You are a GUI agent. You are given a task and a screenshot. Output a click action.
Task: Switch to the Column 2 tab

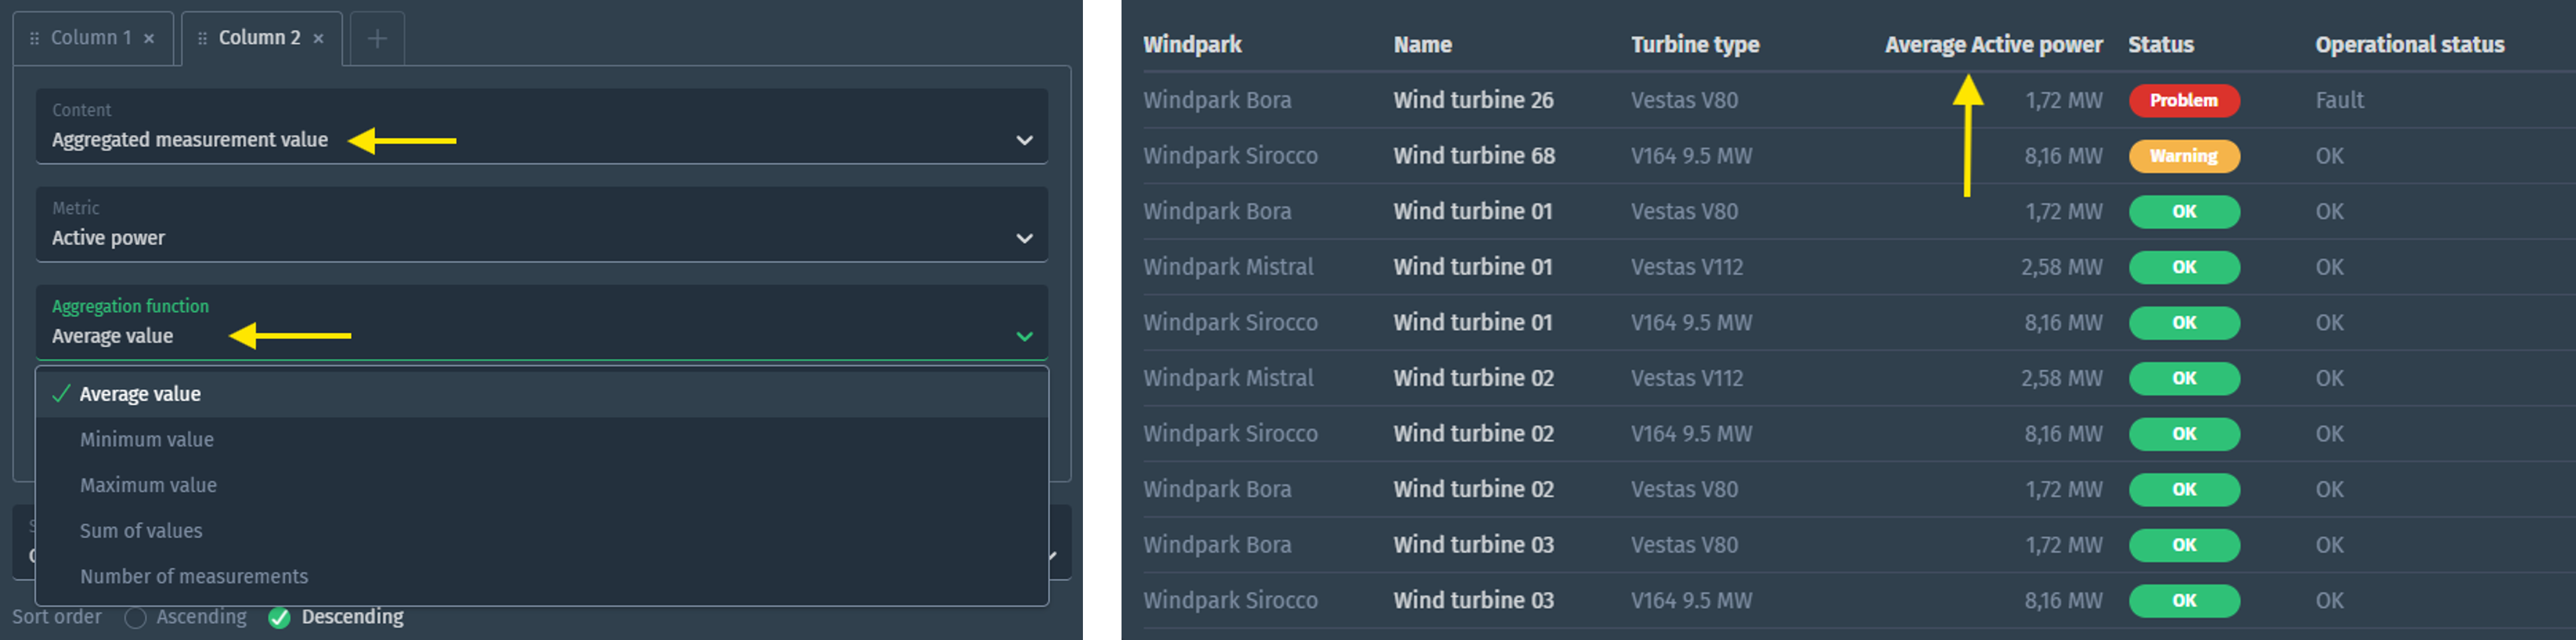pyautogui.click(x=260, y=37)
